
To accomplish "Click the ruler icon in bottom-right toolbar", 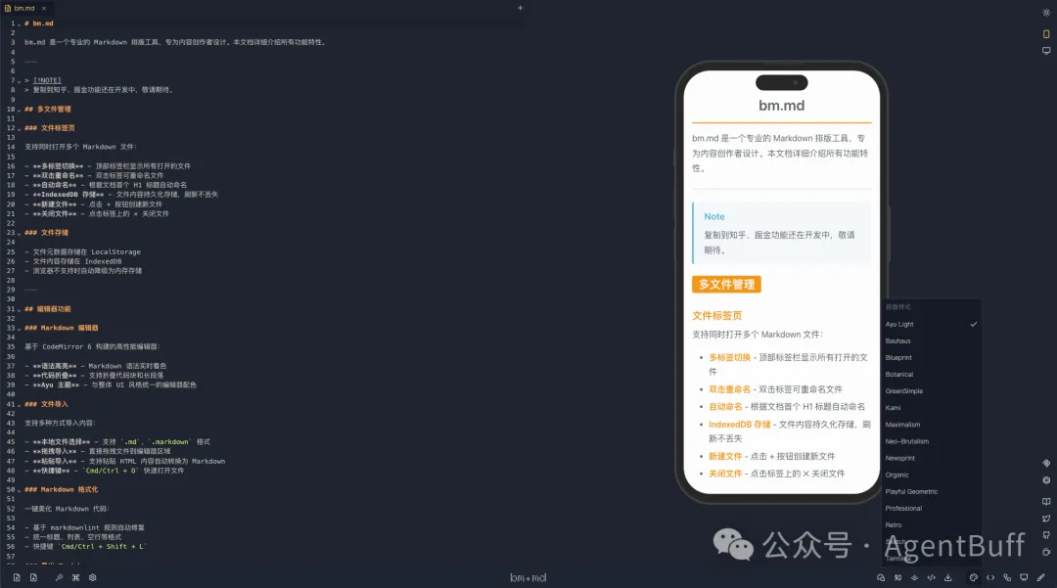I will [x=1040, y=577].
